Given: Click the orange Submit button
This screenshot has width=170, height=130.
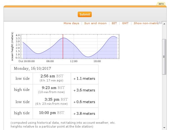Looking at the screenshot, I should coord(85,14).
